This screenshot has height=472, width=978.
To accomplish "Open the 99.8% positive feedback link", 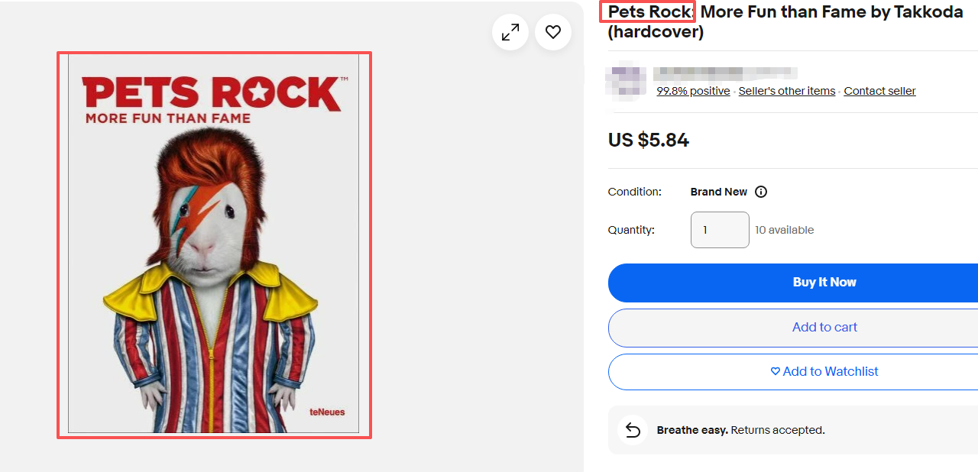I will [693, 91].
